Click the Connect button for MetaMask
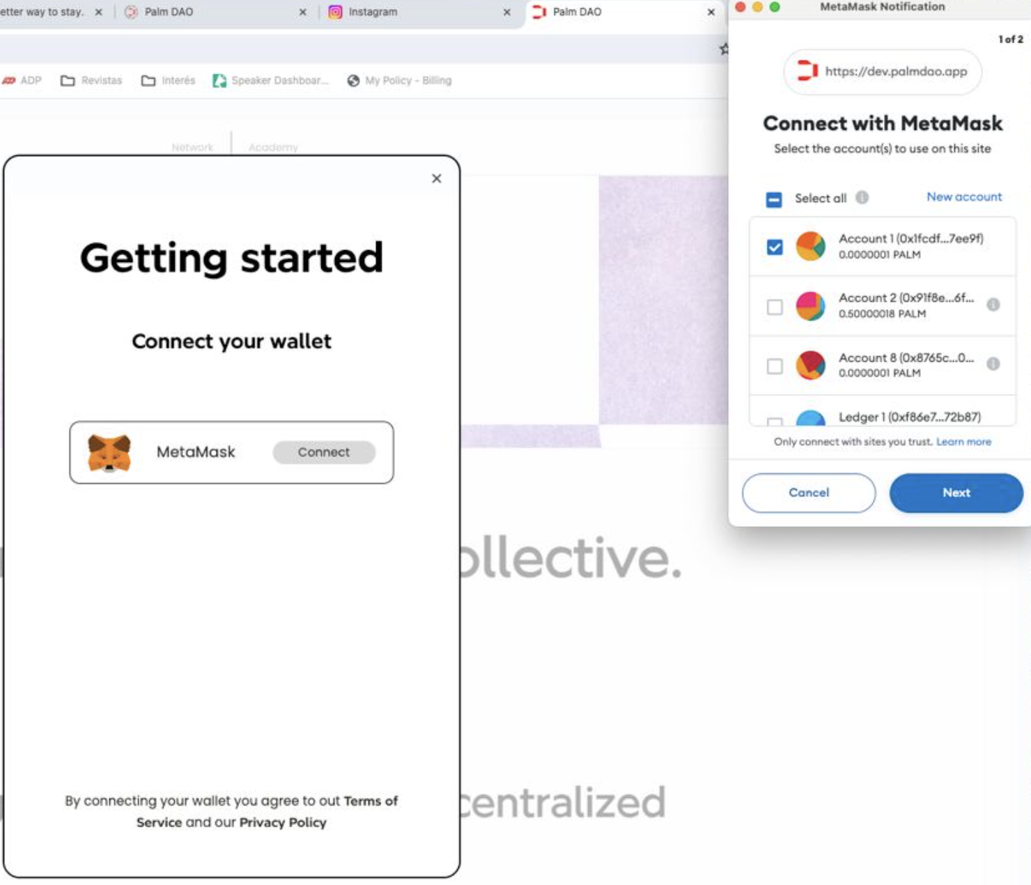Viewport: 1031px width, 885px height. pos(324,452)
